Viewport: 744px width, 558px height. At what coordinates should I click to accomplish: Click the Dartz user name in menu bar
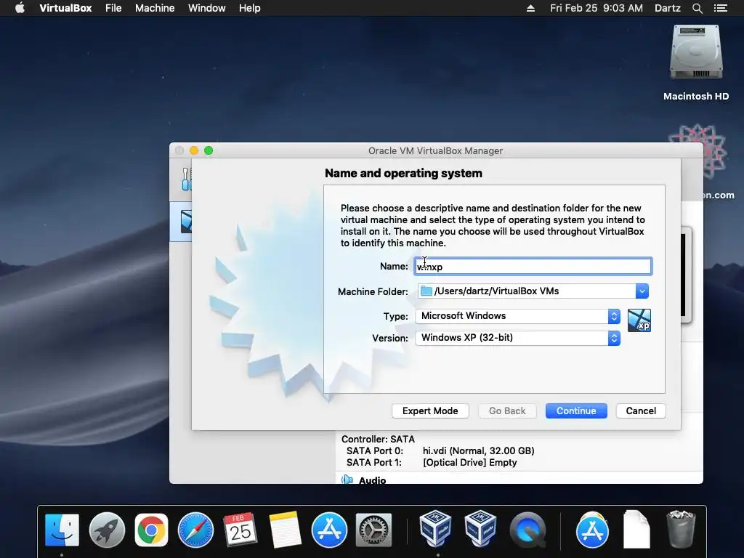coord(668,8)
